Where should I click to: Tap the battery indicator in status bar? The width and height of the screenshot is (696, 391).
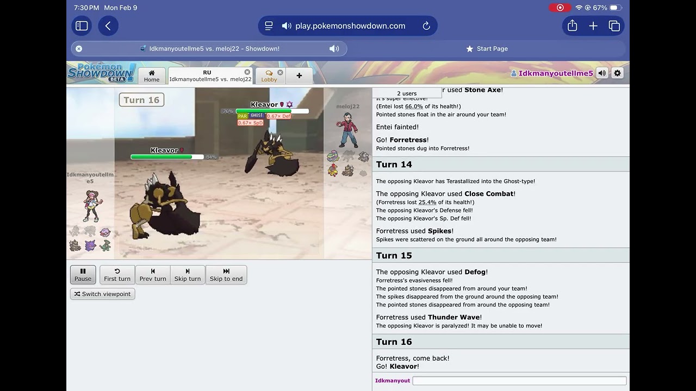point(616,8)
